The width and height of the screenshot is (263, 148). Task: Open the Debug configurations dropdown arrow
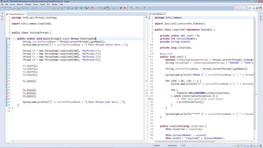[x=78, y=8]
